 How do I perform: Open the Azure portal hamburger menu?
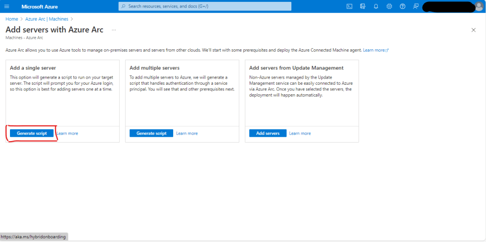point(7,6)
